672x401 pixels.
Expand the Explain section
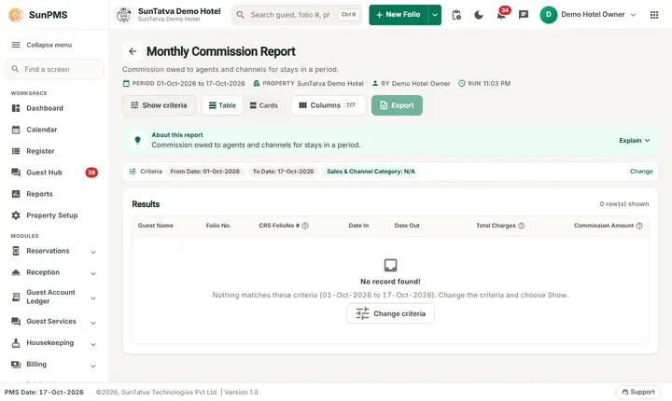point(635,141)
